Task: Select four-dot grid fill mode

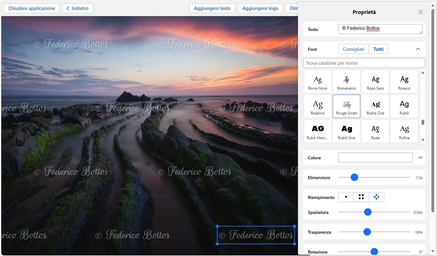Action: (361, 197)
